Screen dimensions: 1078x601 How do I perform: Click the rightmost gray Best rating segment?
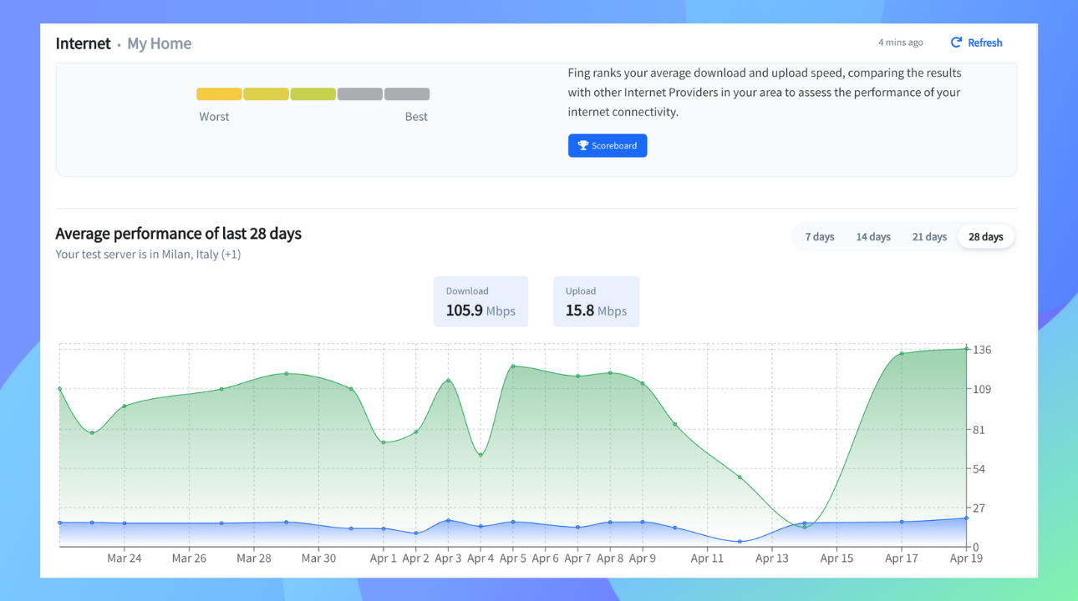coord(407,94)
